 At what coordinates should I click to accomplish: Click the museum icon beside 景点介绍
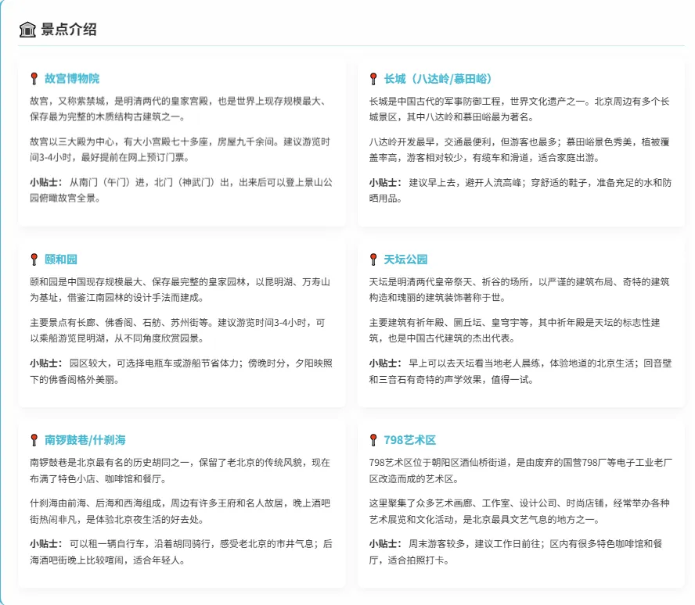pos(27,30)
